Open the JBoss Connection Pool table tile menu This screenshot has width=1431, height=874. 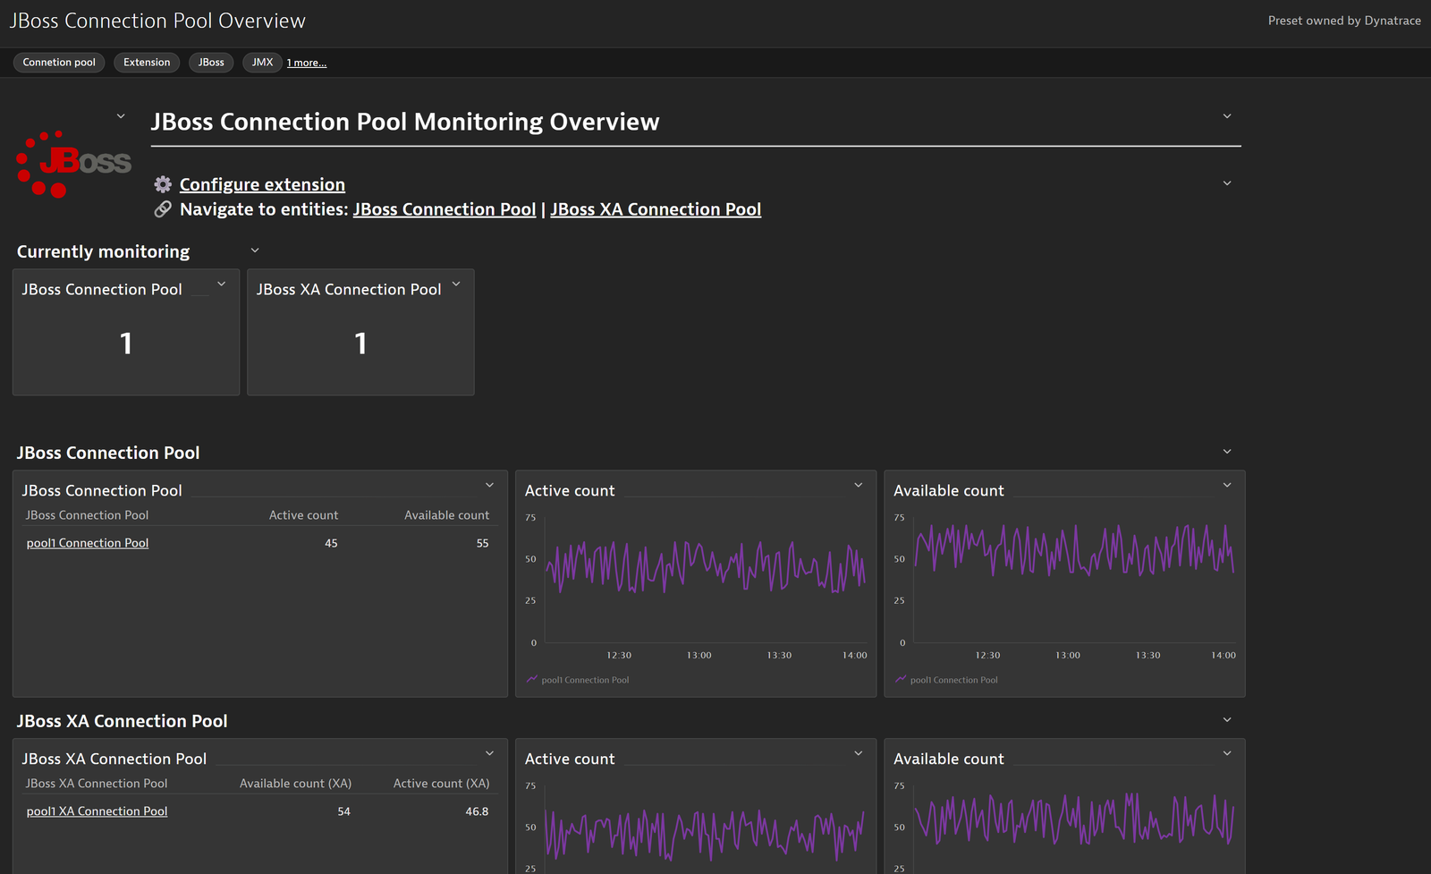pyautogui.click(x=490, y=485)
